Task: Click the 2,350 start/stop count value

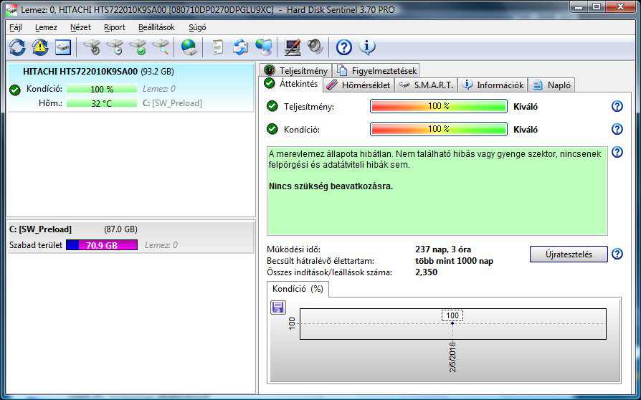Action: click(427, 272)
